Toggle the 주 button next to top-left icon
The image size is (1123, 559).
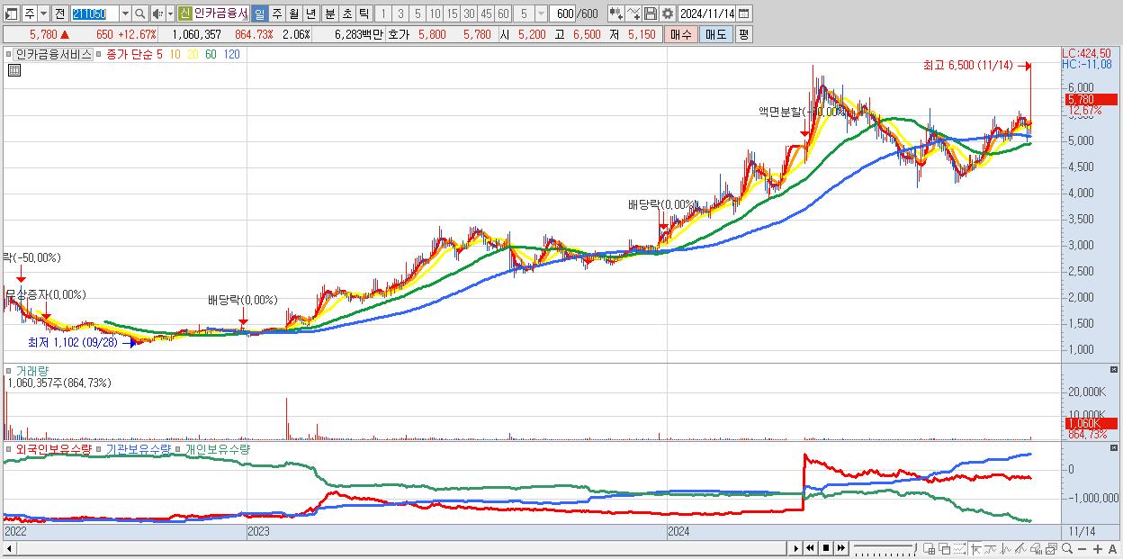31,14
